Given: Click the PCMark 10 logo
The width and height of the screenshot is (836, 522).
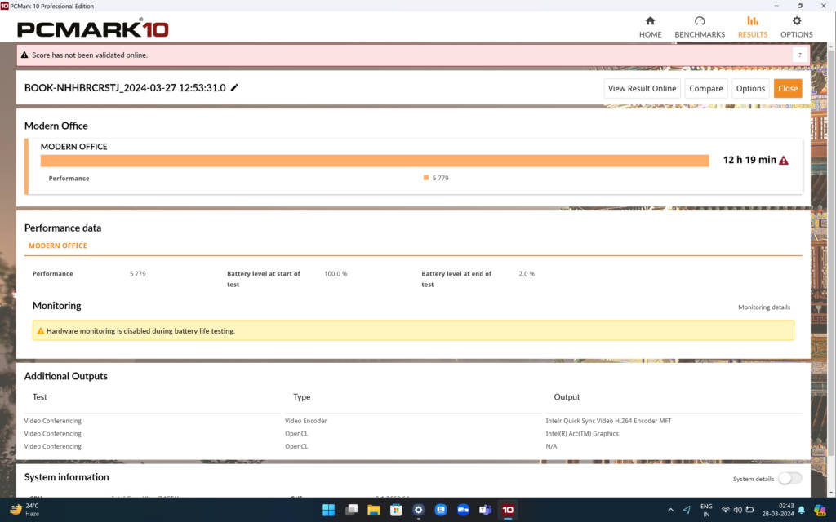Looking at the screenshot, I should pos(93,28).
